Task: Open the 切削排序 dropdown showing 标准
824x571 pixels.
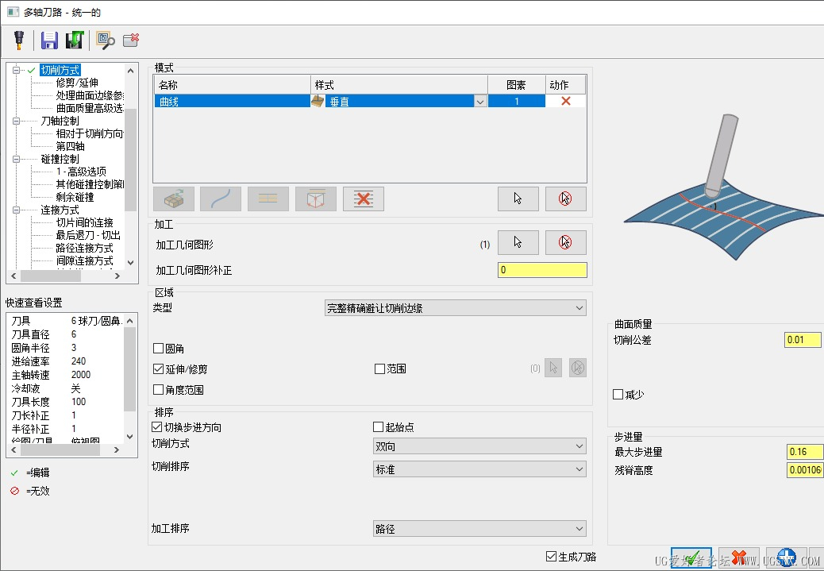Action: pyautogui.click(x=479, y=469)
